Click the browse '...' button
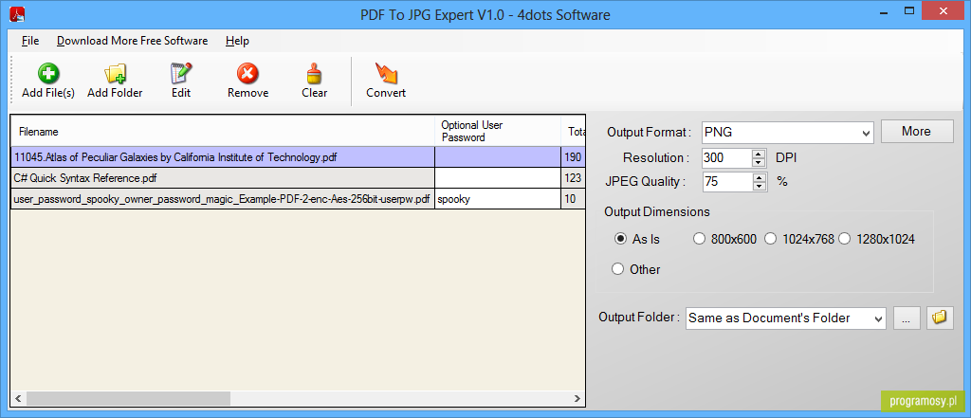 [x=907, y=318]
